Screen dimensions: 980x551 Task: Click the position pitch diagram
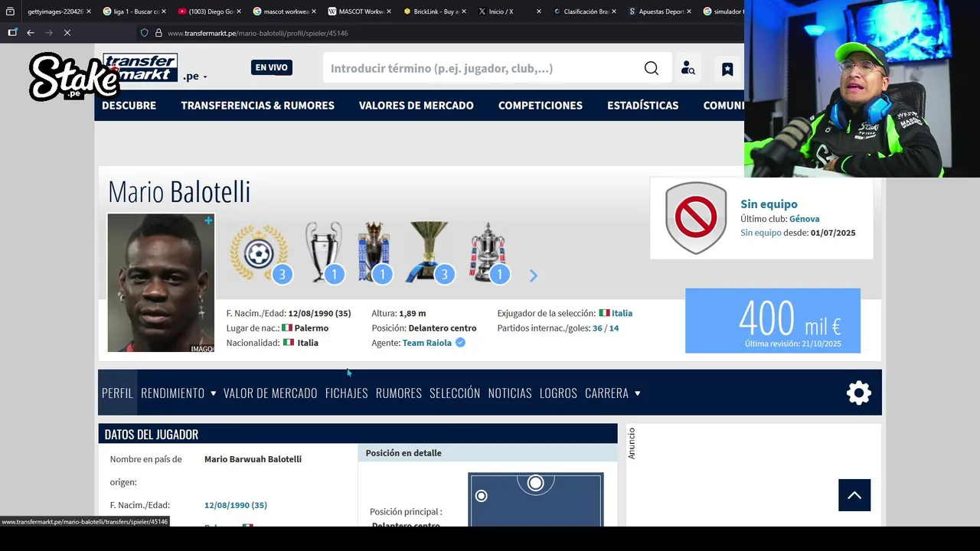pos(536,499)
